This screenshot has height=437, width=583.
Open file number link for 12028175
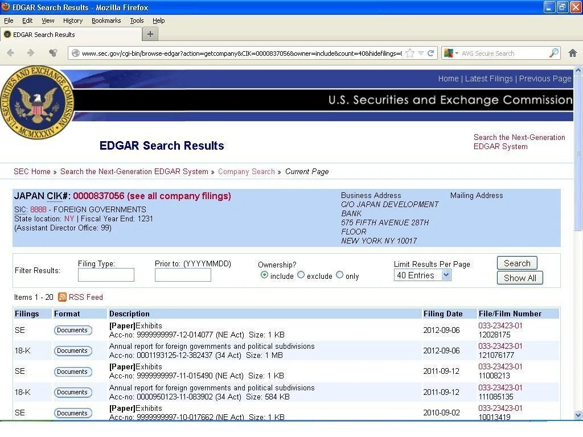coord(500,325)
